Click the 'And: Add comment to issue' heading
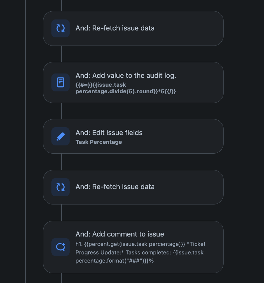Image resolution: width=264 pixels, height=283 pixels. [x=120, y=234]
